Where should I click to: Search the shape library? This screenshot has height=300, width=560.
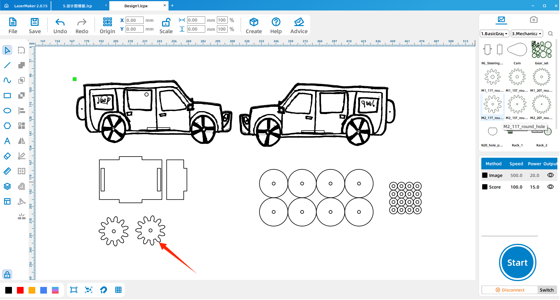click(550, 34)
